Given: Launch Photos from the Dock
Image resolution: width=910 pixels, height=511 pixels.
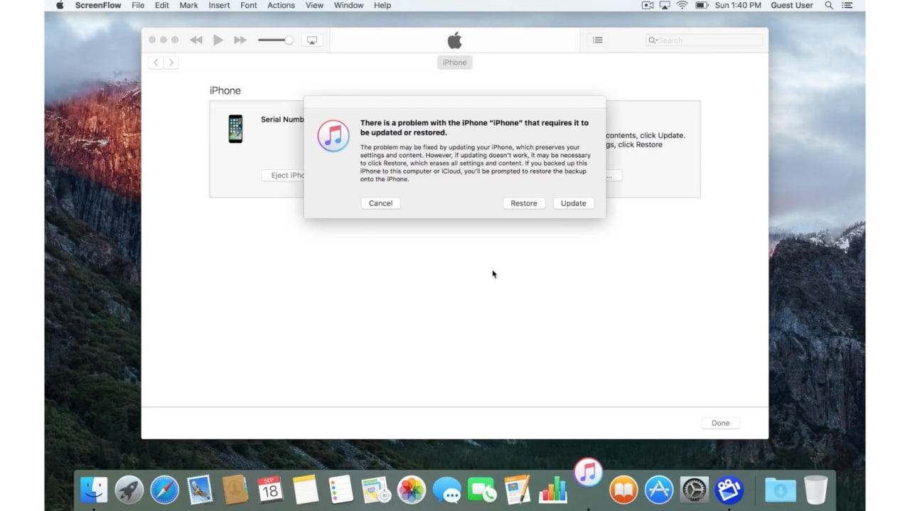Looking at the screenshot, I should pyautogui.click(x=411, y=490).
